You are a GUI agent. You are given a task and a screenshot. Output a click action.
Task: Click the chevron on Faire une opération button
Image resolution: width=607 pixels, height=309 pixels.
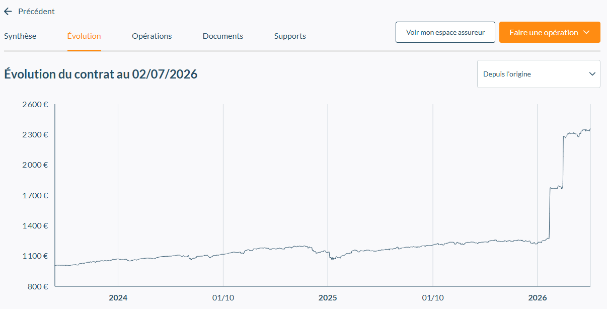point(586,32)
